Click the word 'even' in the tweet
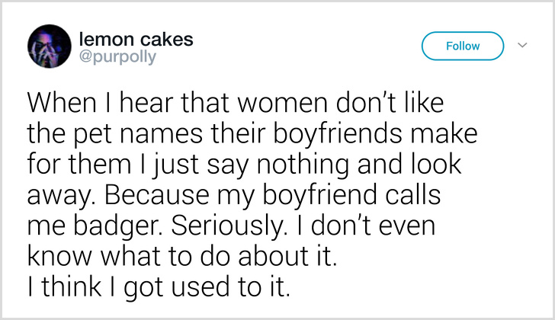 click(x=406, y=228)
